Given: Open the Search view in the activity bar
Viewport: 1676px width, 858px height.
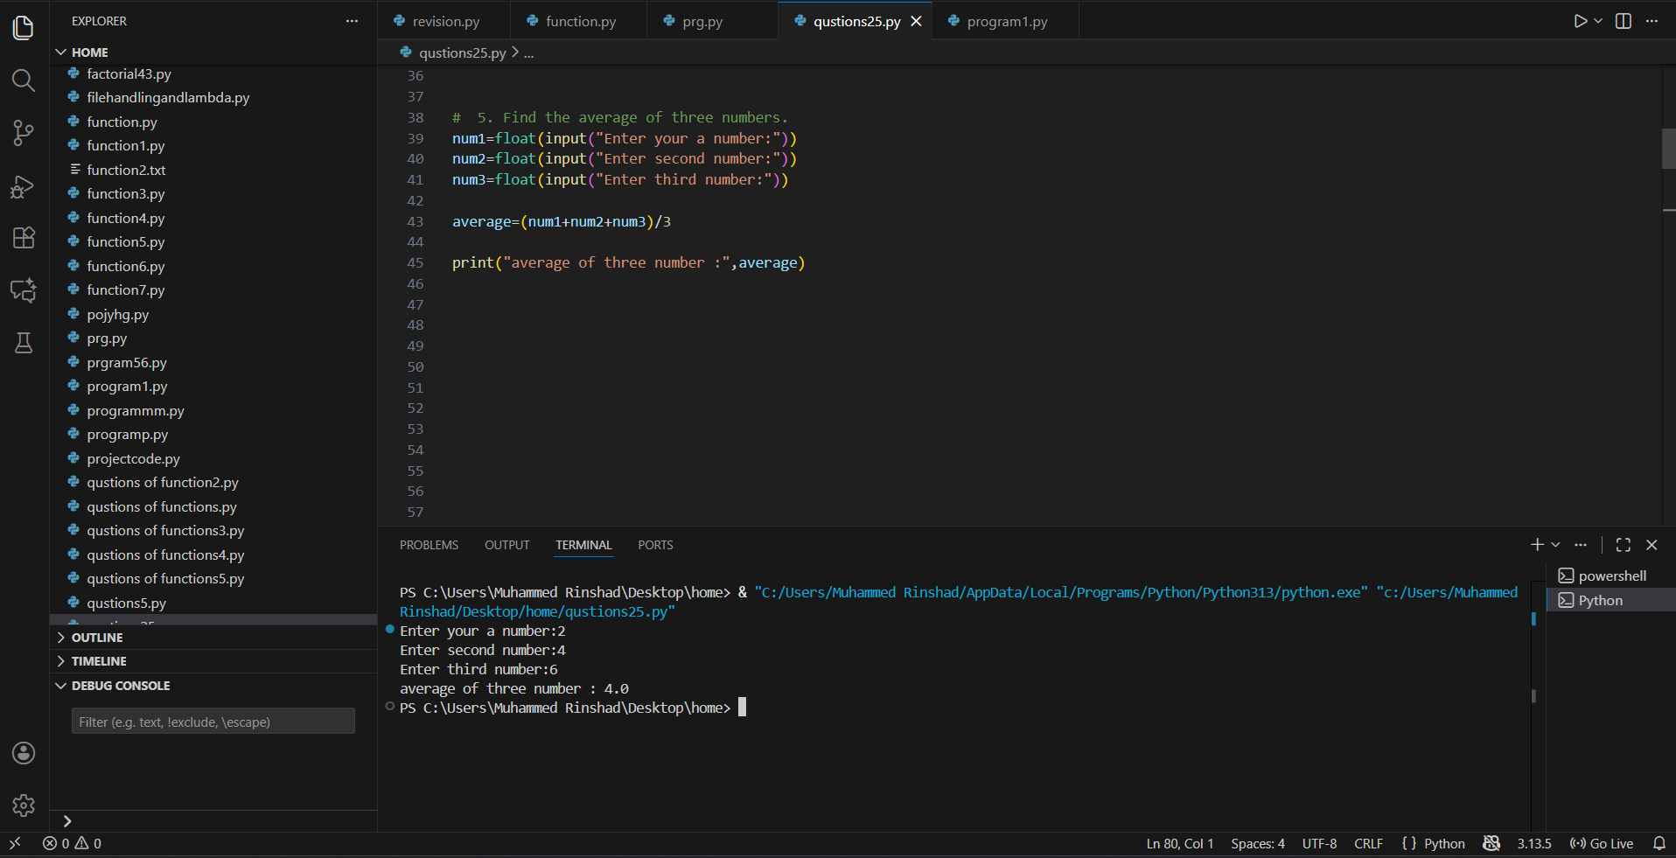Looking at the screenshot, I should pyautogui.click(x=23, y=80).
